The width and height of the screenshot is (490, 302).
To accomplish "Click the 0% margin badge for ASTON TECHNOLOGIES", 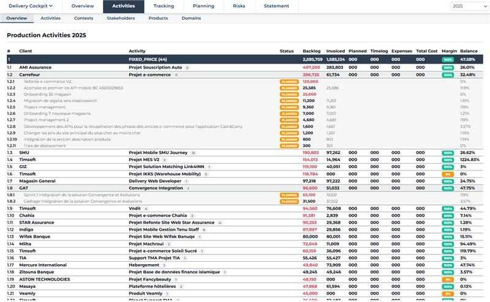I will (448, 279).
